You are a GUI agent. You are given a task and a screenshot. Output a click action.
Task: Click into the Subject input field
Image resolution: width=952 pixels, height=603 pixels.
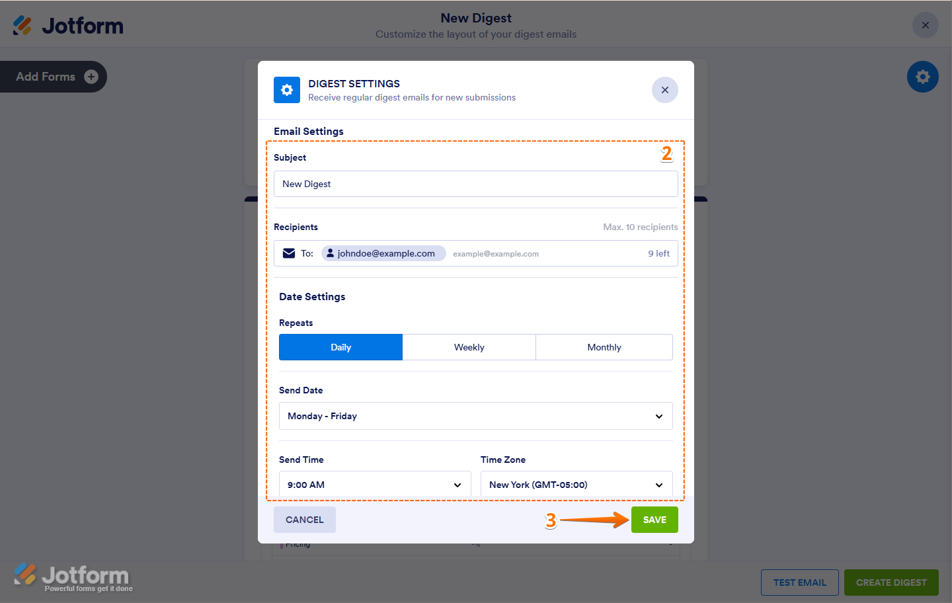pos(475,184)
